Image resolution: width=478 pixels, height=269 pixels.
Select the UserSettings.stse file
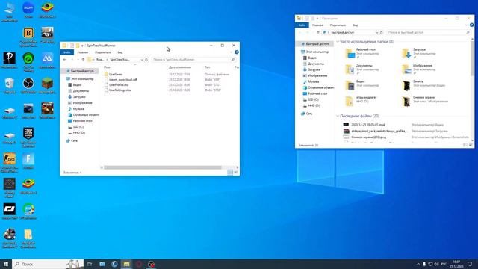click(118, 90)
